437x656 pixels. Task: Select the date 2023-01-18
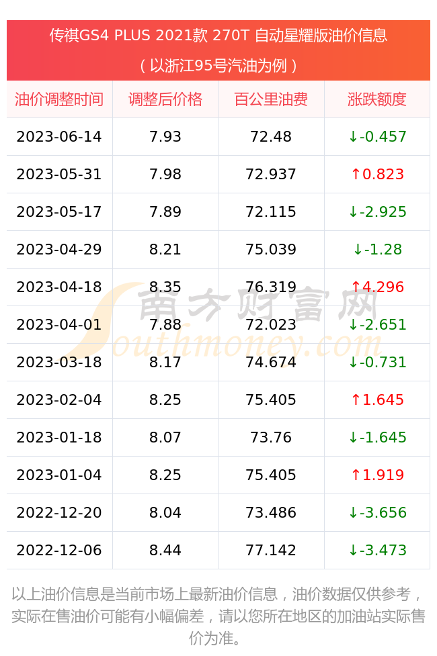pos(59,438)
